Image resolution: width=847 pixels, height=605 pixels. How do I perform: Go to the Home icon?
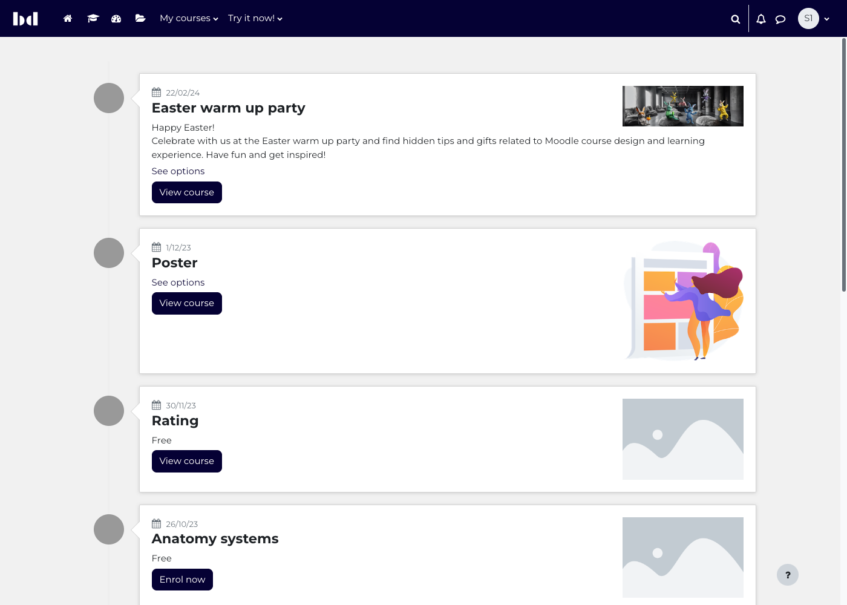click(x=68, y=19)
